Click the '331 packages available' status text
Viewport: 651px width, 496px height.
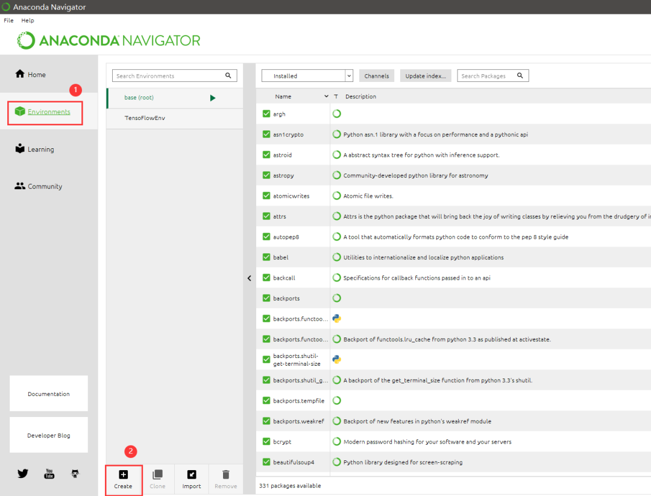[x=290, y=485]
